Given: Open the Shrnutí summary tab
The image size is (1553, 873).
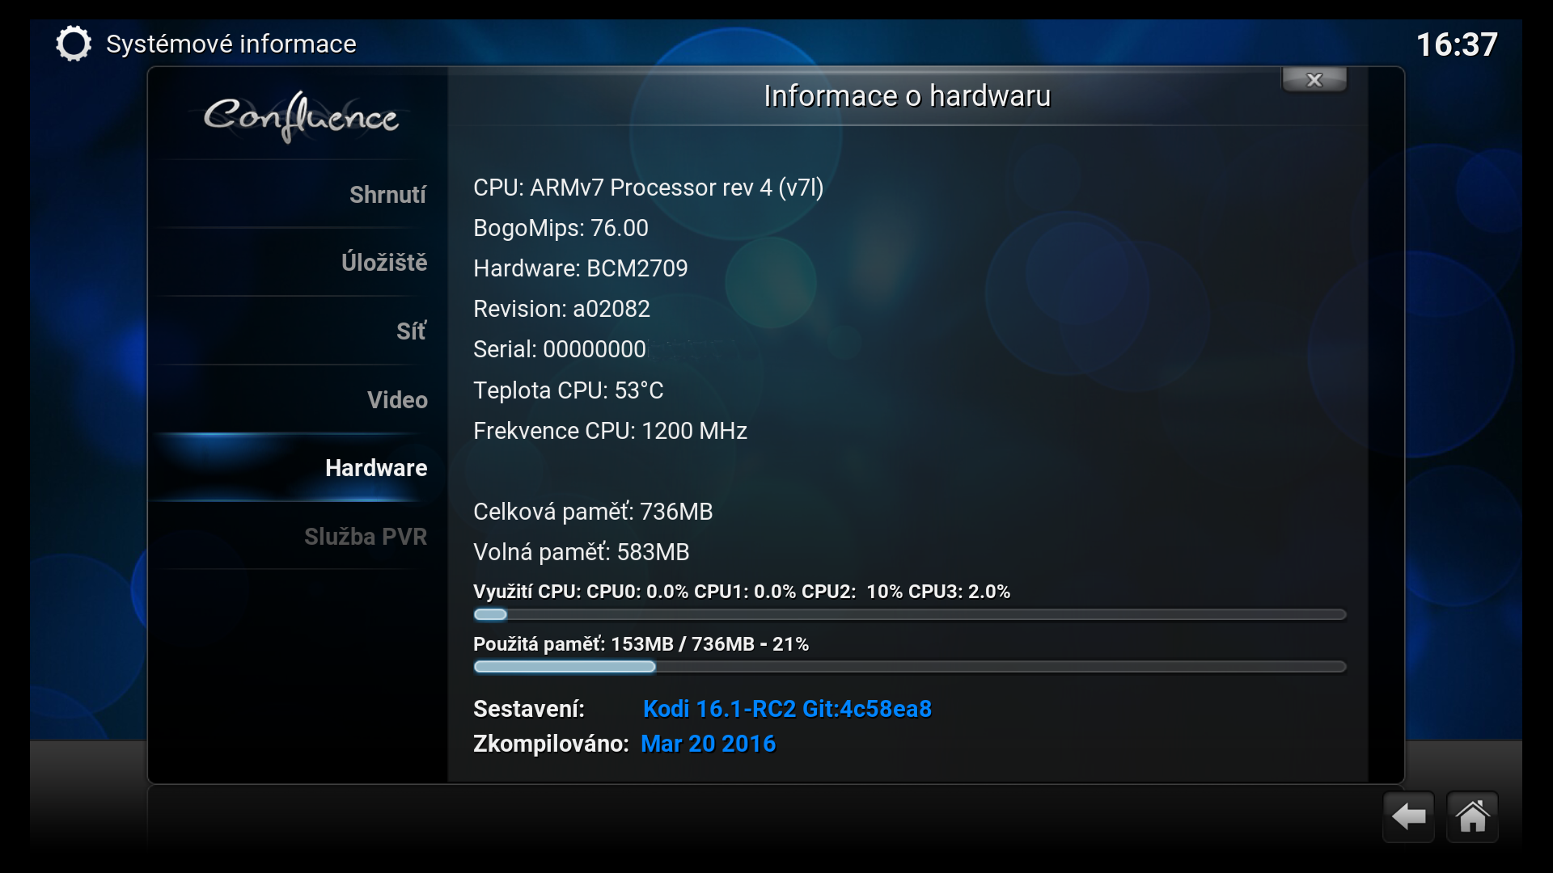Looking at the screenshot, I should point(387,195).
